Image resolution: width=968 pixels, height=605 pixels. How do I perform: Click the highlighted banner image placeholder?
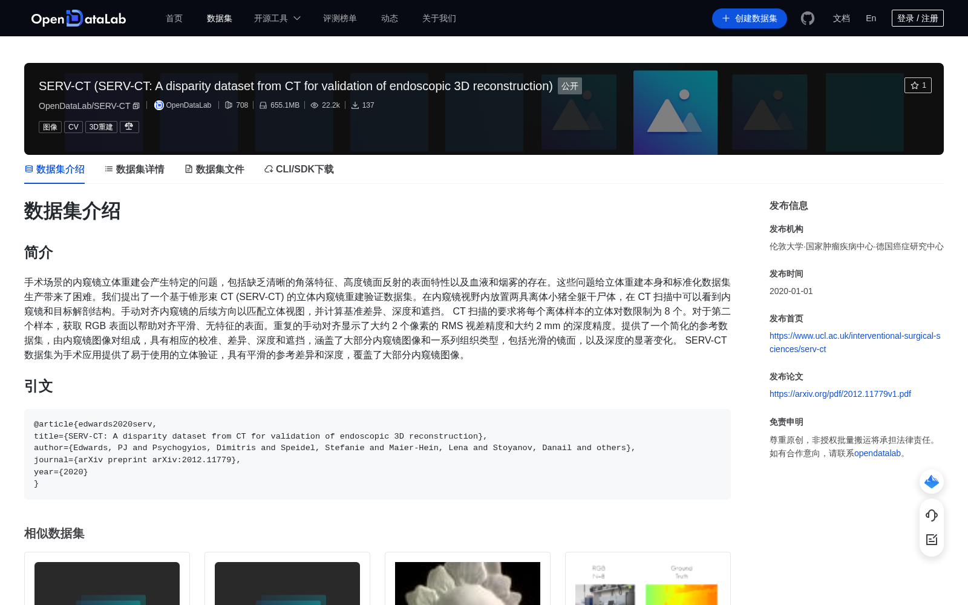click(x=676, y=113)
